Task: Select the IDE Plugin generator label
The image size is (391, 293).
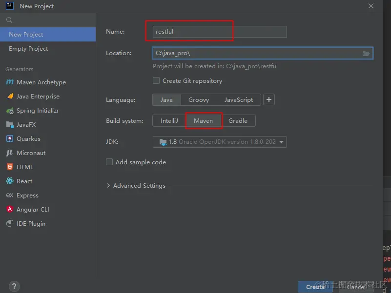Action: (31, 223)
